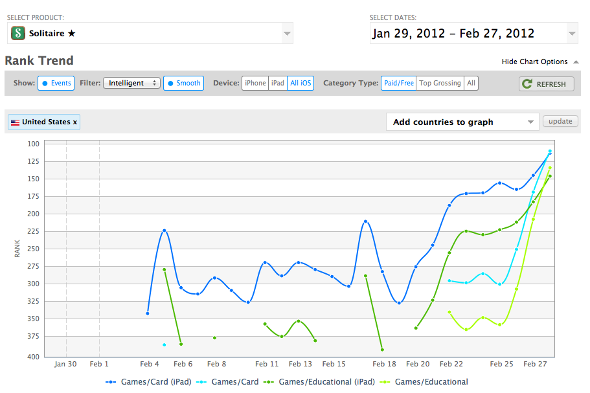
Task: Open Add countries to graph selector
Action: (x=462, y=122)
